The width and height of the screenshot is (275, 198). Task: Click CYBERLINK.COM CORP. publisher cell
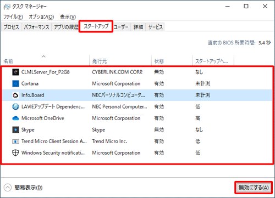point(117,72)
